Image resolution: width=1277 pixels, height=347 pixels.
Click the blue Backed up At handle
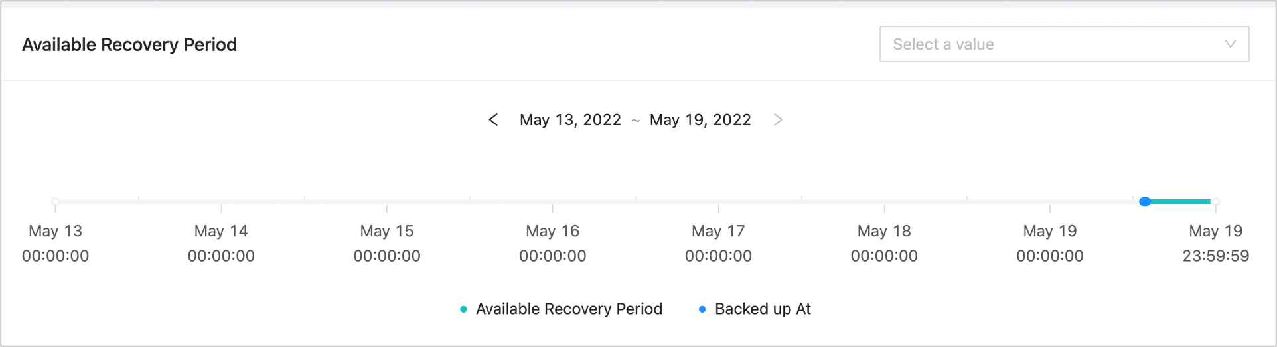1145,201
